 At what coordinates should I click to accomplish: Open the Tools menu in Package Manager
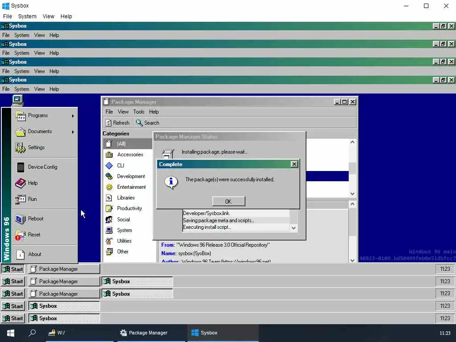139,112
